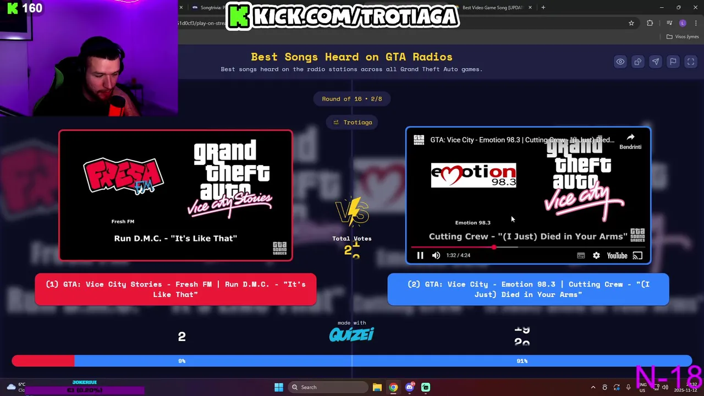The width and height of the screenshot is (704, 396).
Task: Switch the ENG US input language
Action: 642,387
